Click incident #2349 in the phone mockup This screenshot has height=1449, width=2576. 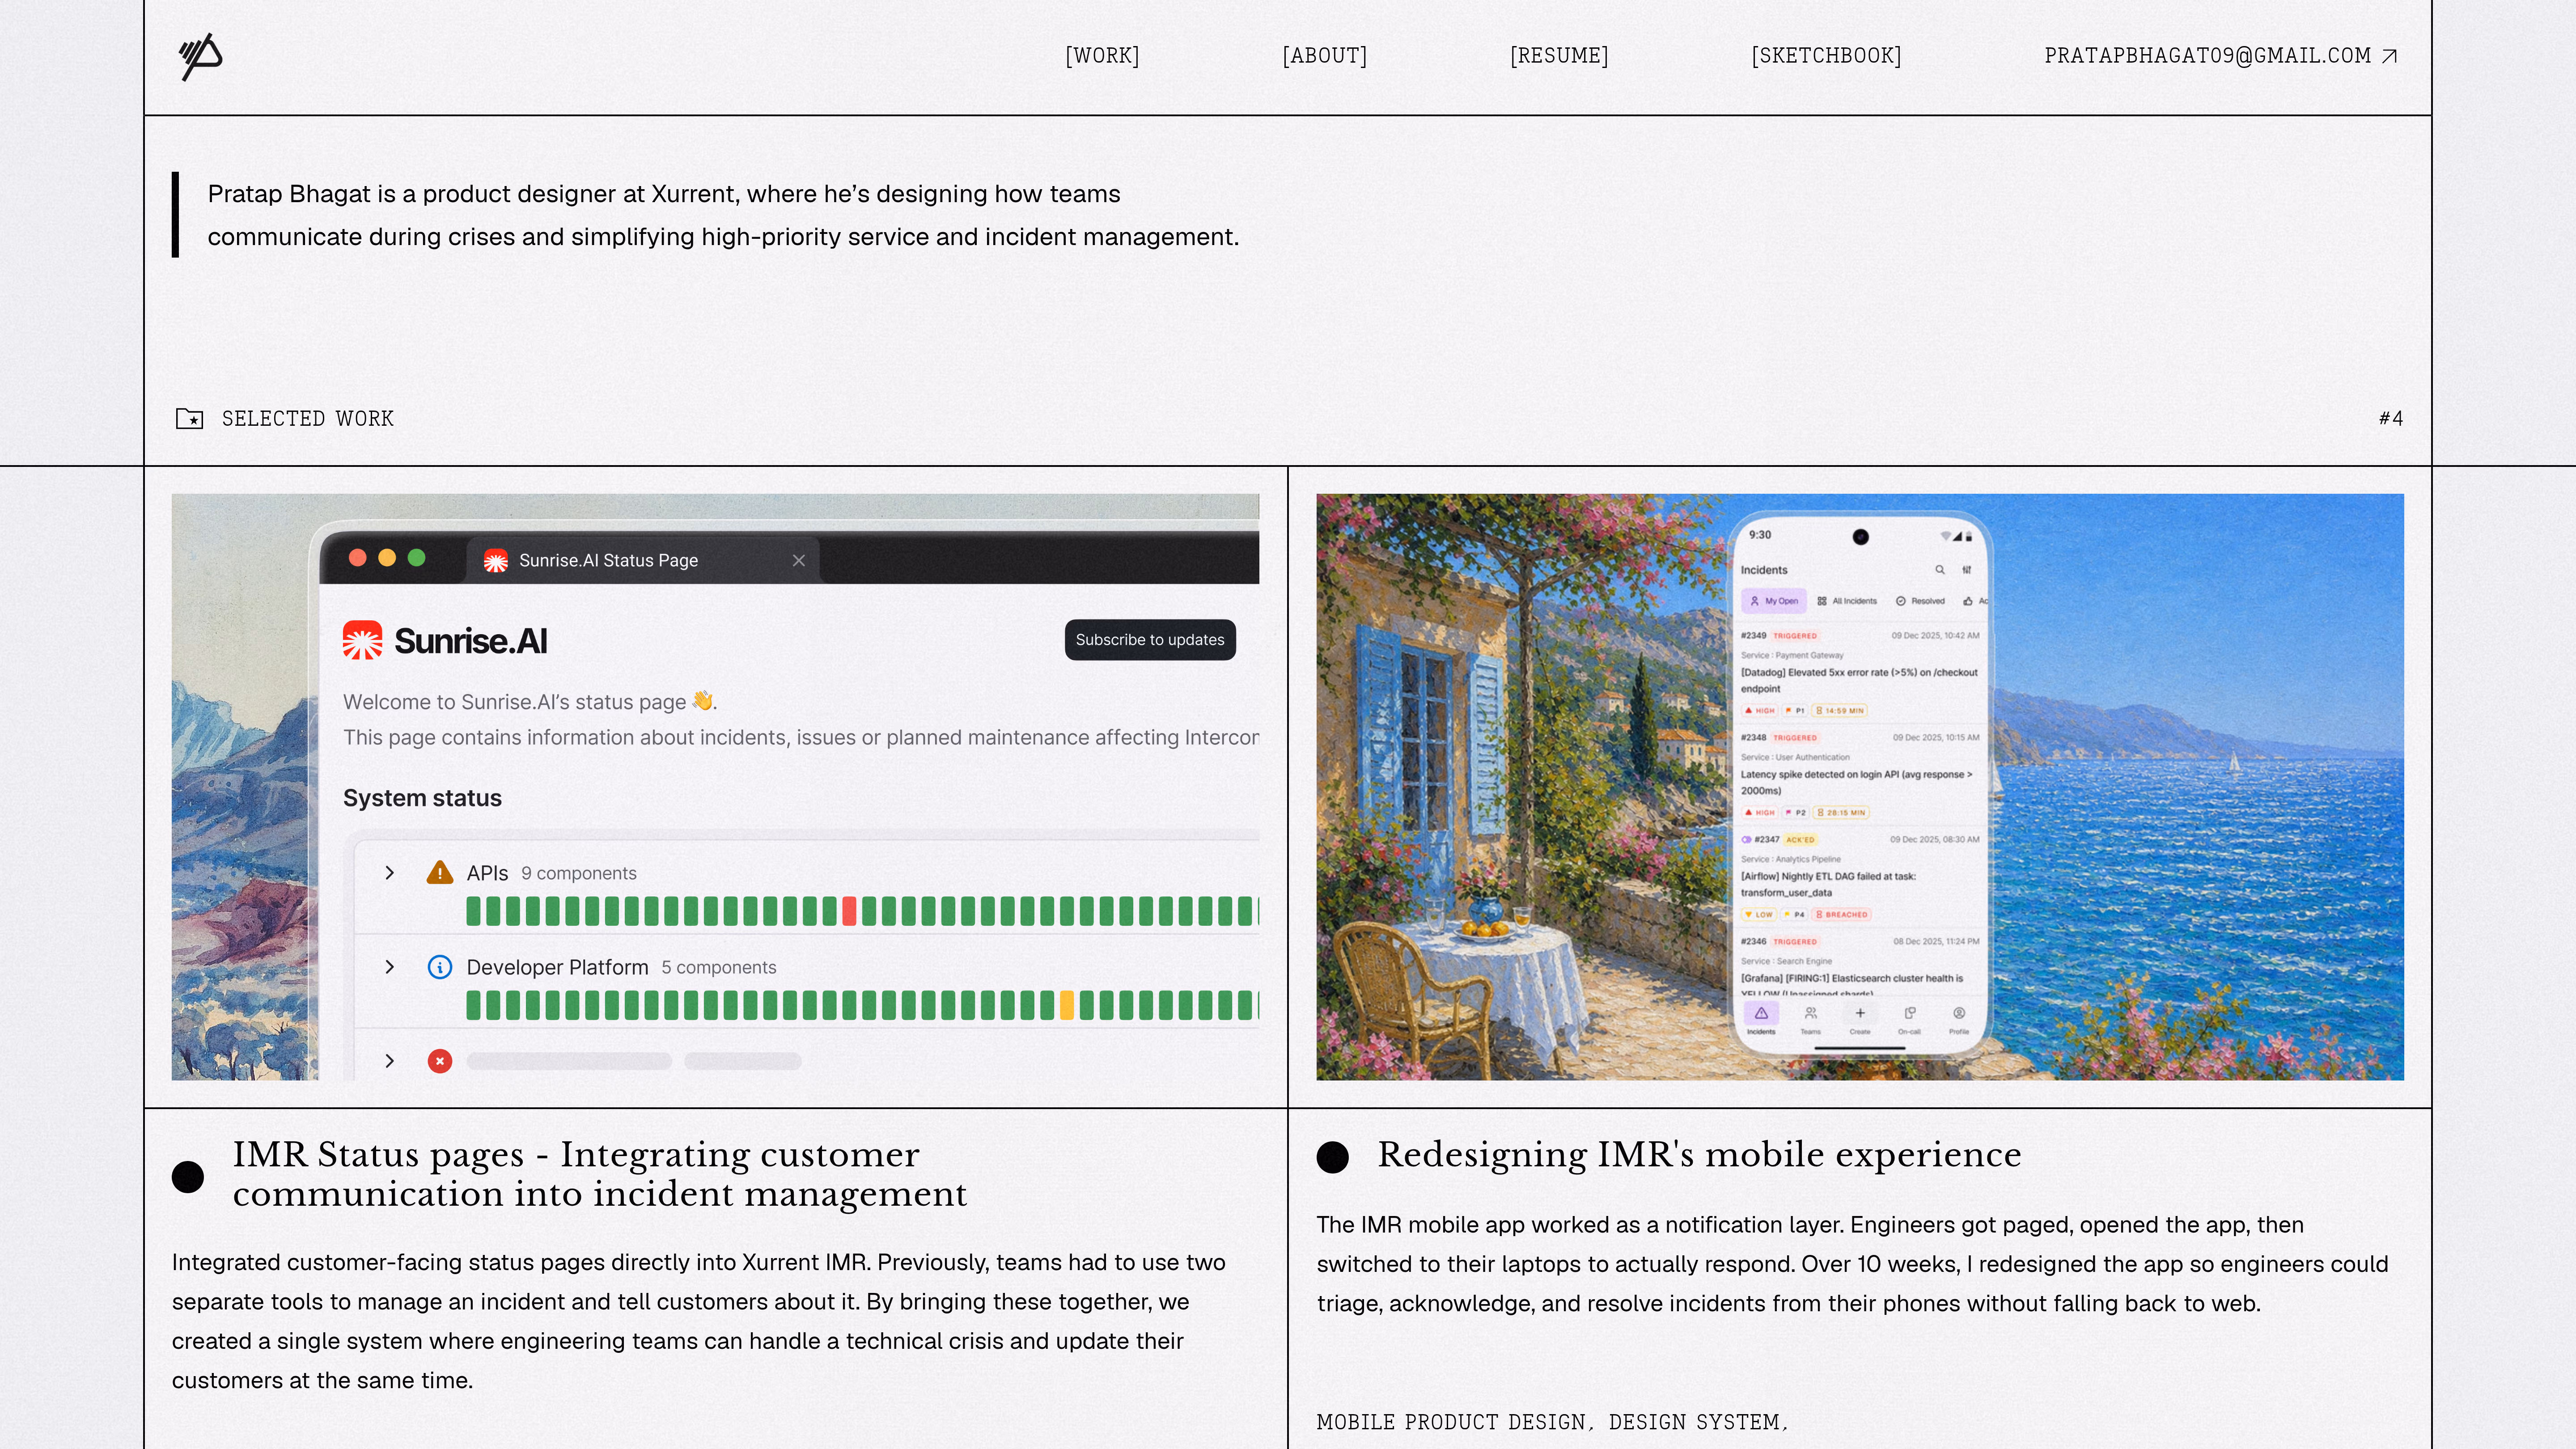pyautogui.click(x=1860, y=673)
